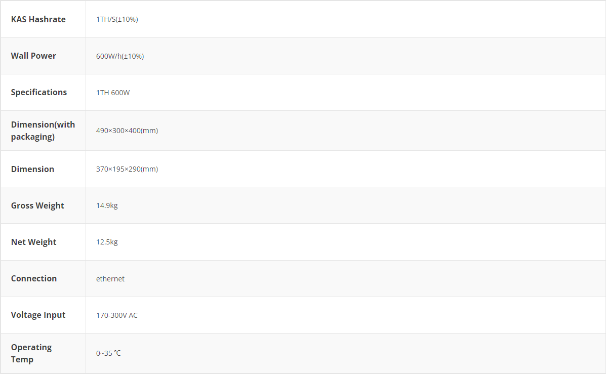The image size is (606, 374).
Task: Click the ethernet connection value
Action: 110,279
